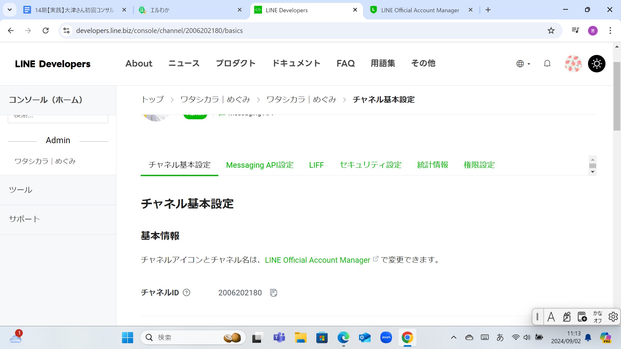Open the Messaging API設定 tab

[x=260, y=165]
